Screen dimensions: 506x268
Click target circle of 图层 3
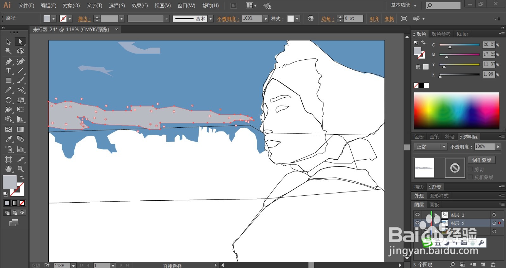tap(494, 215)
